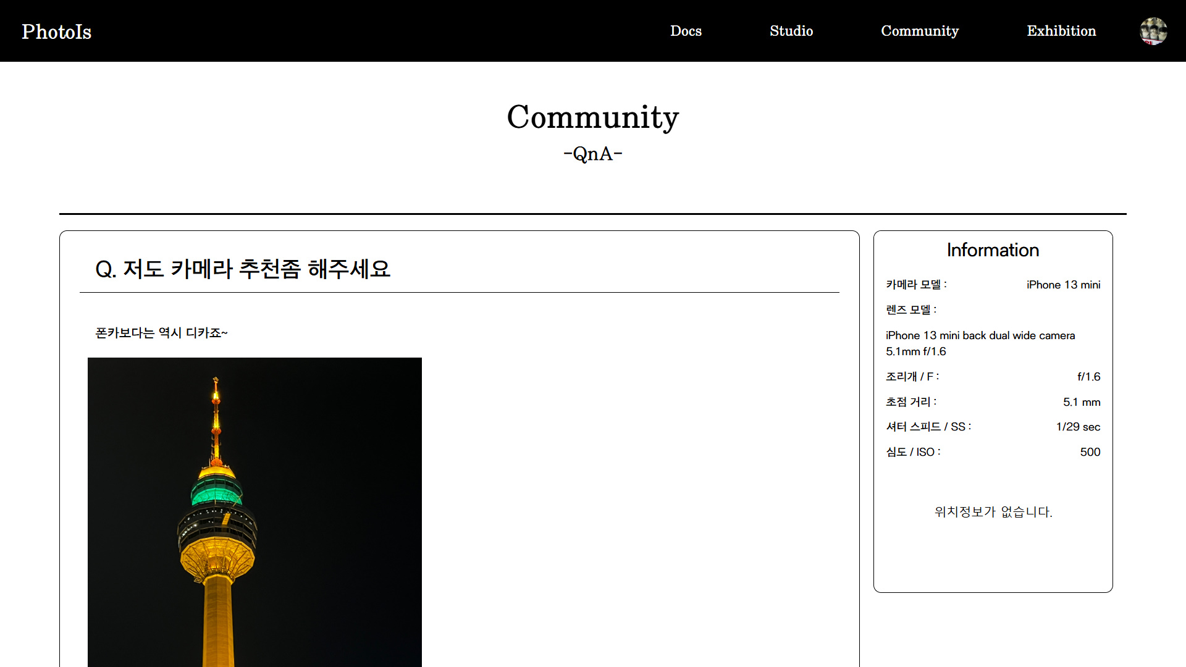Image resolution: width=1186 pixels, height=667 pixels.
Task: Click the 5.1 mm focal length value
Action: 1081,402
